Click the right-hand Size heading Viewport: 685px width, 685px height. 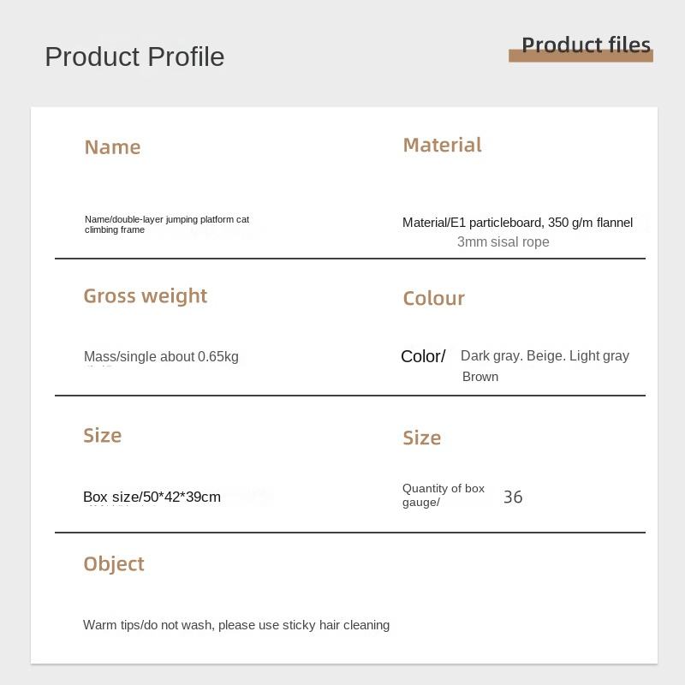click(x=421, y=438)
